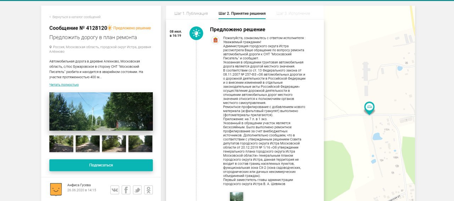
Task: Open the second small photo thumbnail
Action: click(88, 144)
